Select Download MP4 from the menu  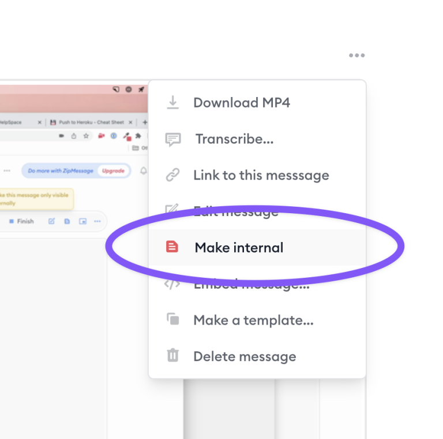257,103
